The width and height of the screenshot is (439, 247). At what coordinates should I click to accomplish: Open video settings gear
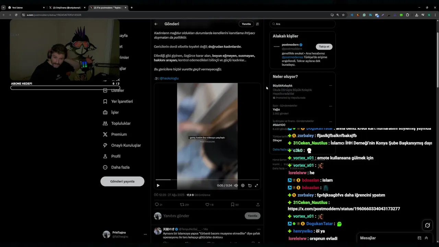point(243,185)
